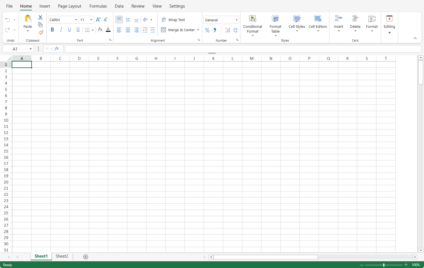Click the Increase Indent icon
Screen dimensions: 424x268
click(153, 30)
